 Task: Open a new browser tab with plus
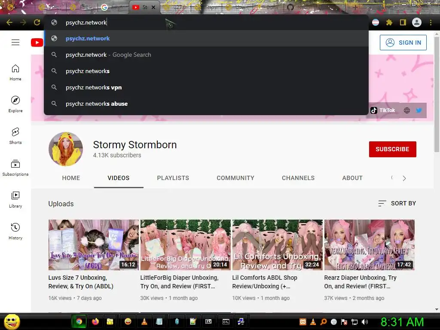point(355,7)
